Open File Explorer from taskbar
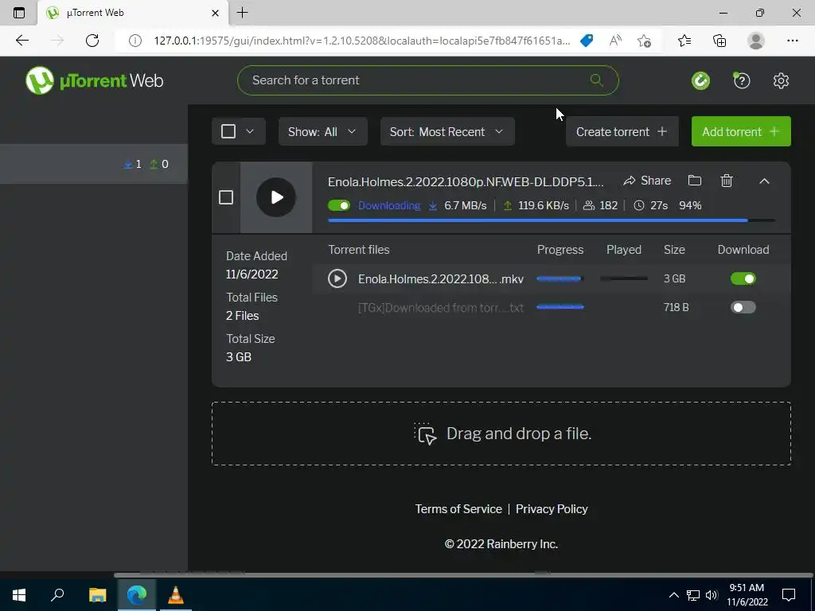 (97, 595)
